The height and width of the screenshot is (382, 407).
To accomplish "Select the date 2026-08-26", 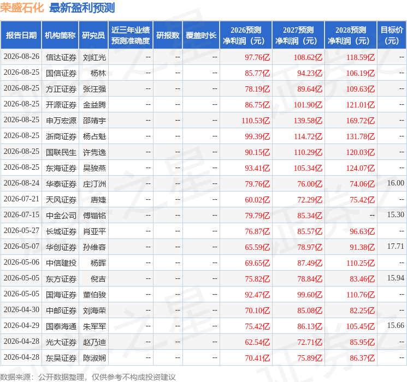I will point(21,57).
